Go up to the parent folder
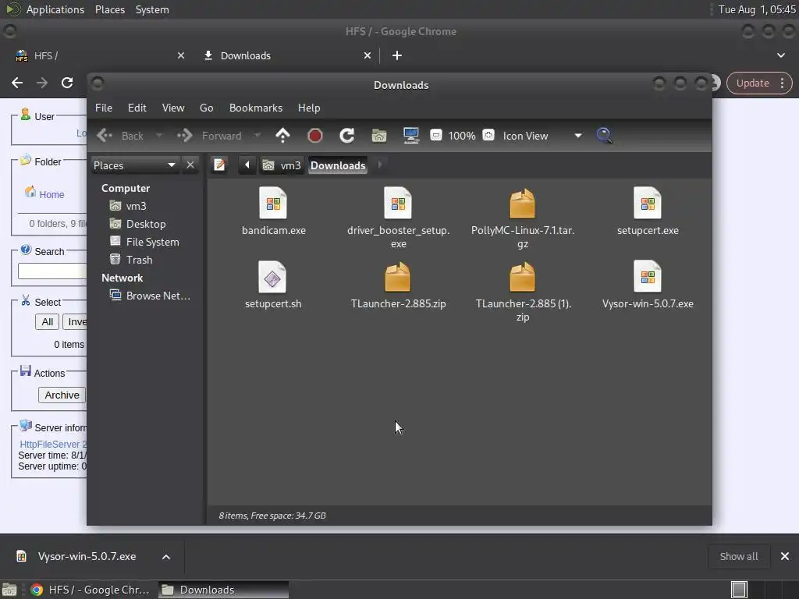The image size is (799, 599). (282, 136)
